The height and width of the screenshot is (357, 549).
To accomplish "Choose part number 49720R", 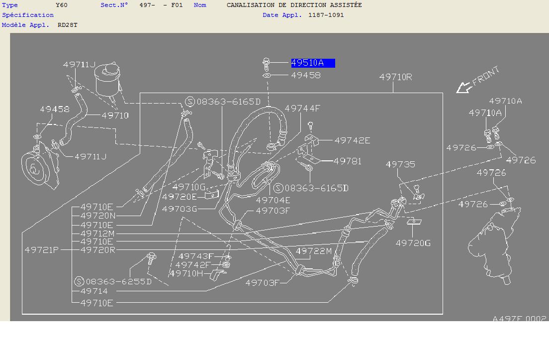I will [97, 250].
